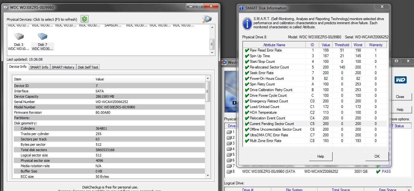Select the Multi Zone Error Rate attribute
414x191 pixels.
tap(266, 141)
